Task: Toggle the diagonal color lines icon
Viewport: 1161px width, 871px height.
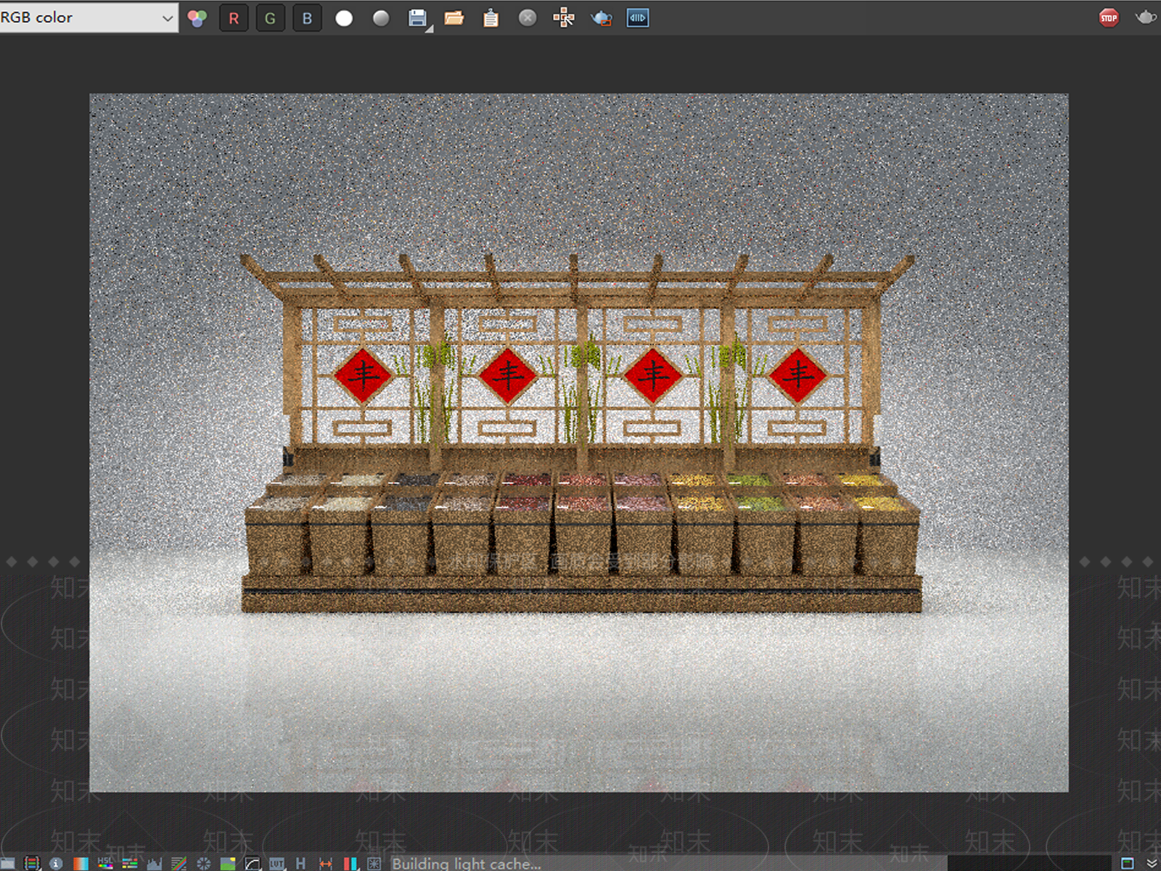Action: coord(179,863)
